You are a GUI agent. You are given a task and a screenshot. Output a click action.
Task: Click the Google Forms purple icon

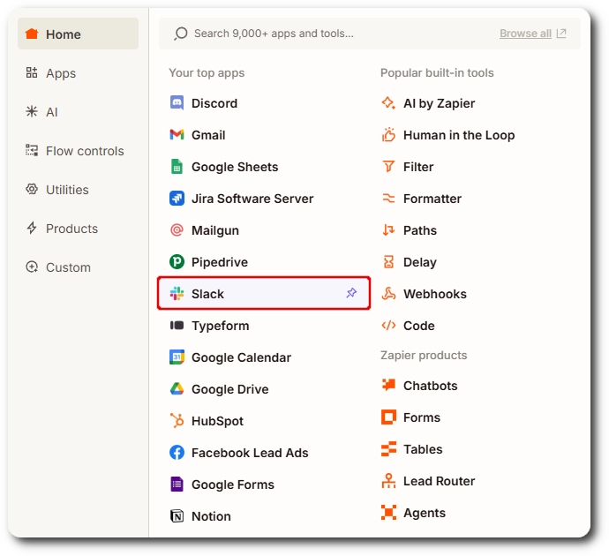tap(177, 485)
